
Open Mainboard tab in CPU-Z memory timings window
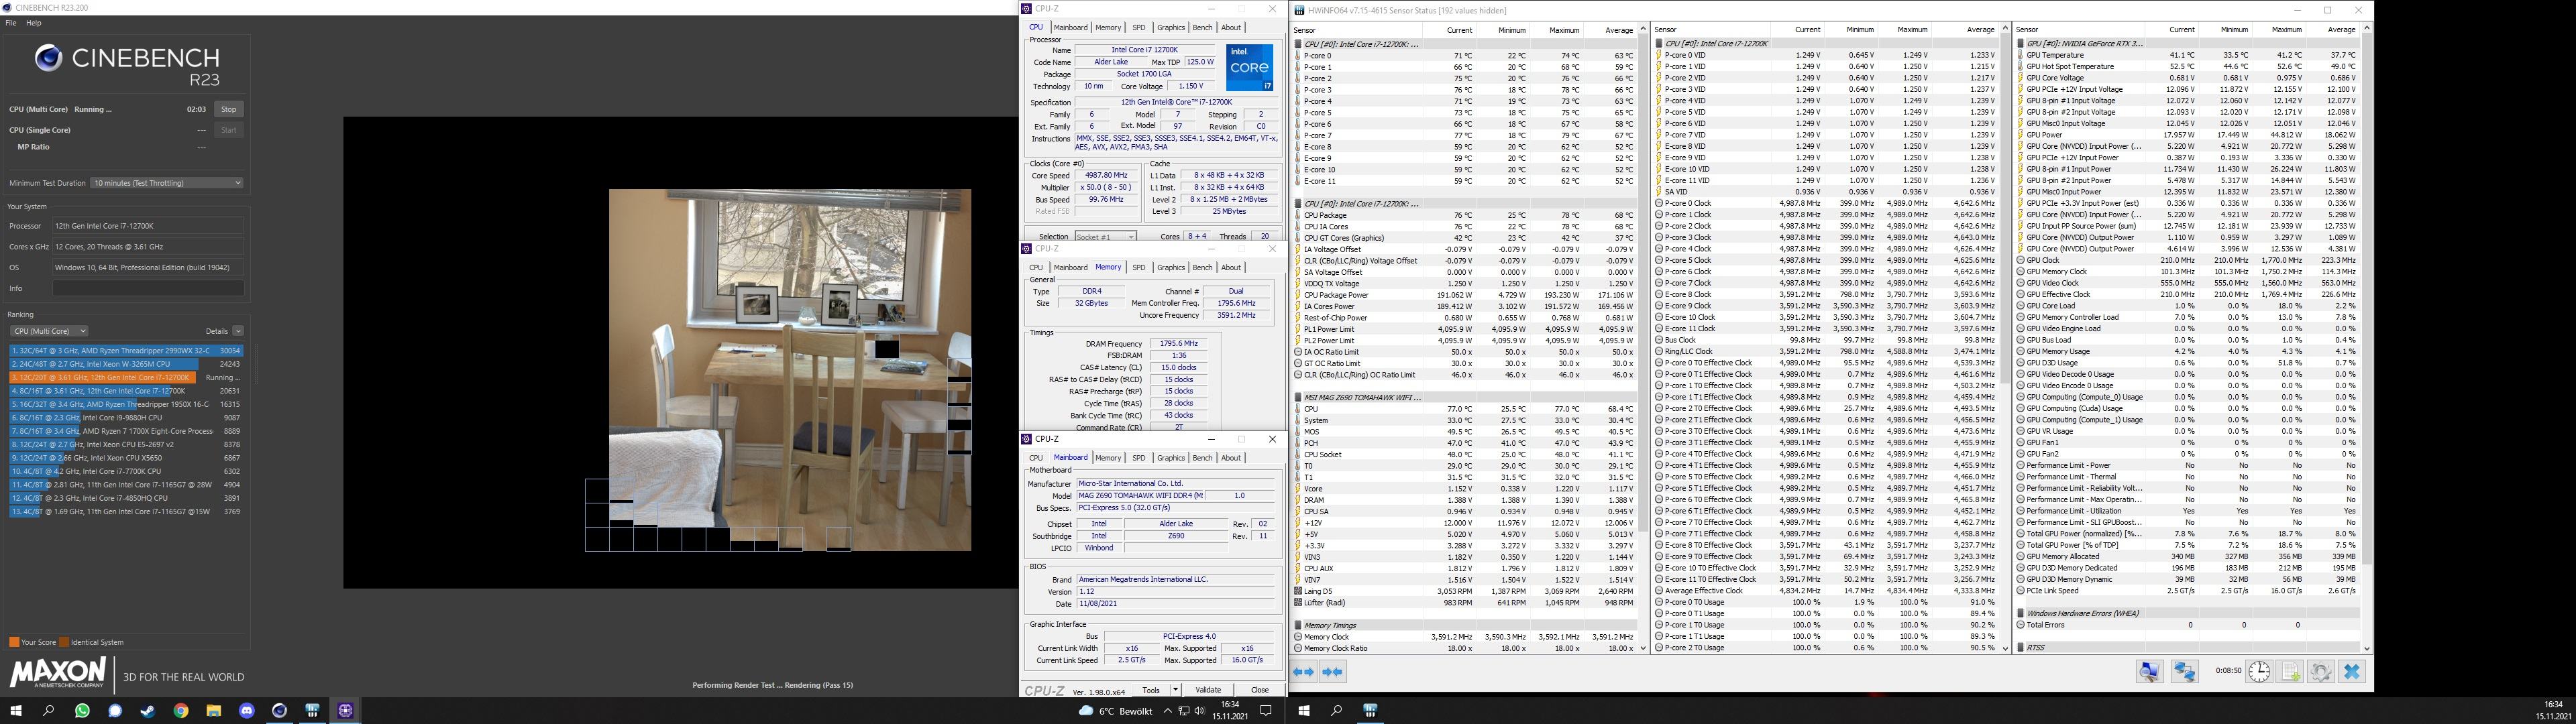[x=1070, y=268]
